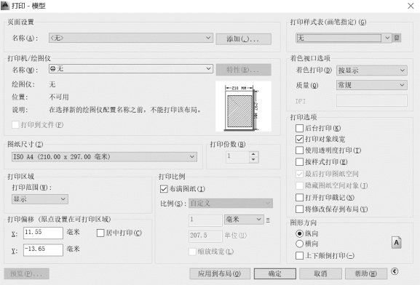Collapse the dialog with the round arrow icon
420x285 pixels.
click(x=395, y=272)
